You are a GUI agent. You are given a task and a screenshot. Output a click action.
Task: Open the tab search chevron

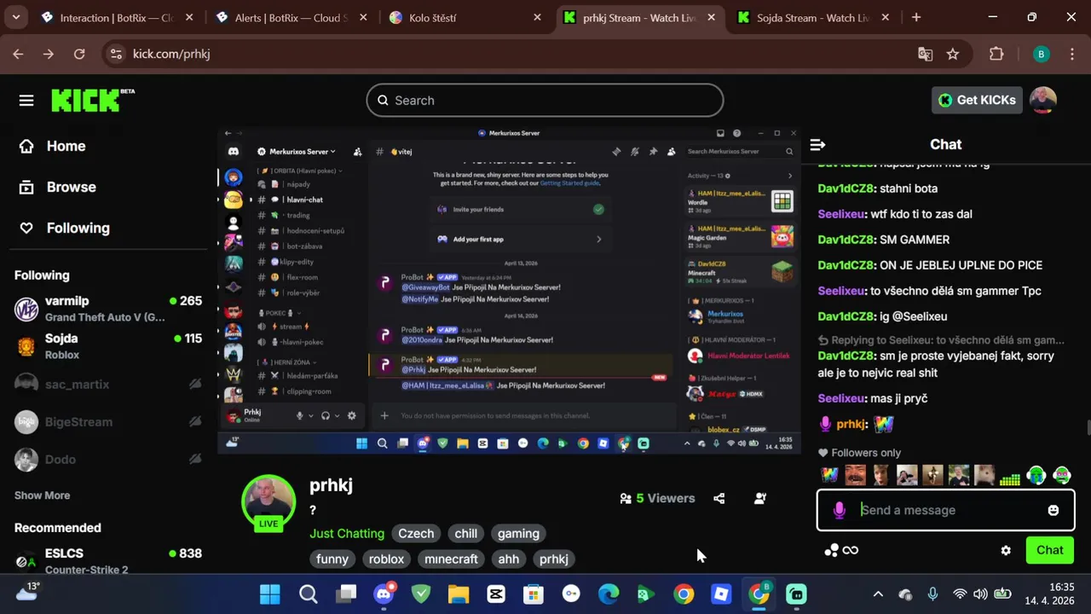16,17
